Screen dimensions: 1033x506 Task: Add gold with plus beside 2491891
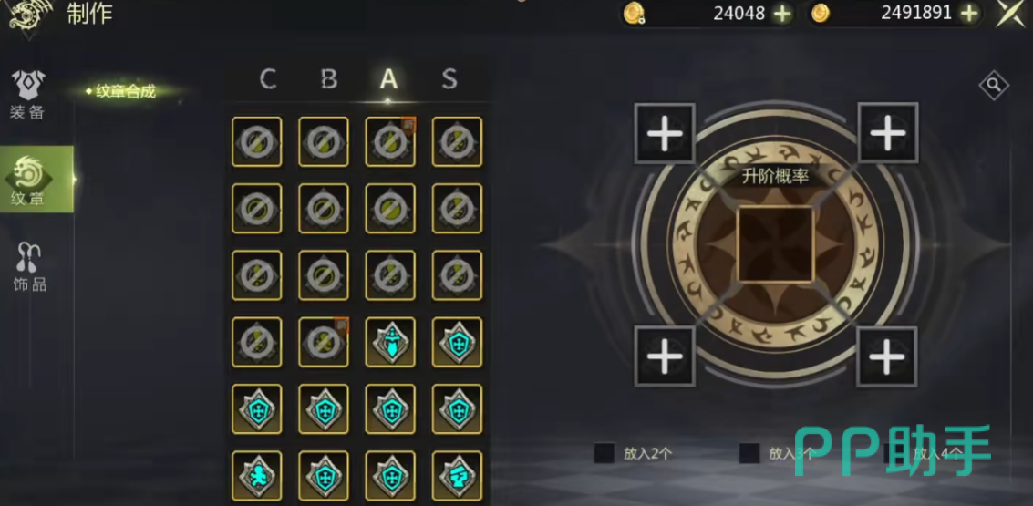click(x=968, y=13)
